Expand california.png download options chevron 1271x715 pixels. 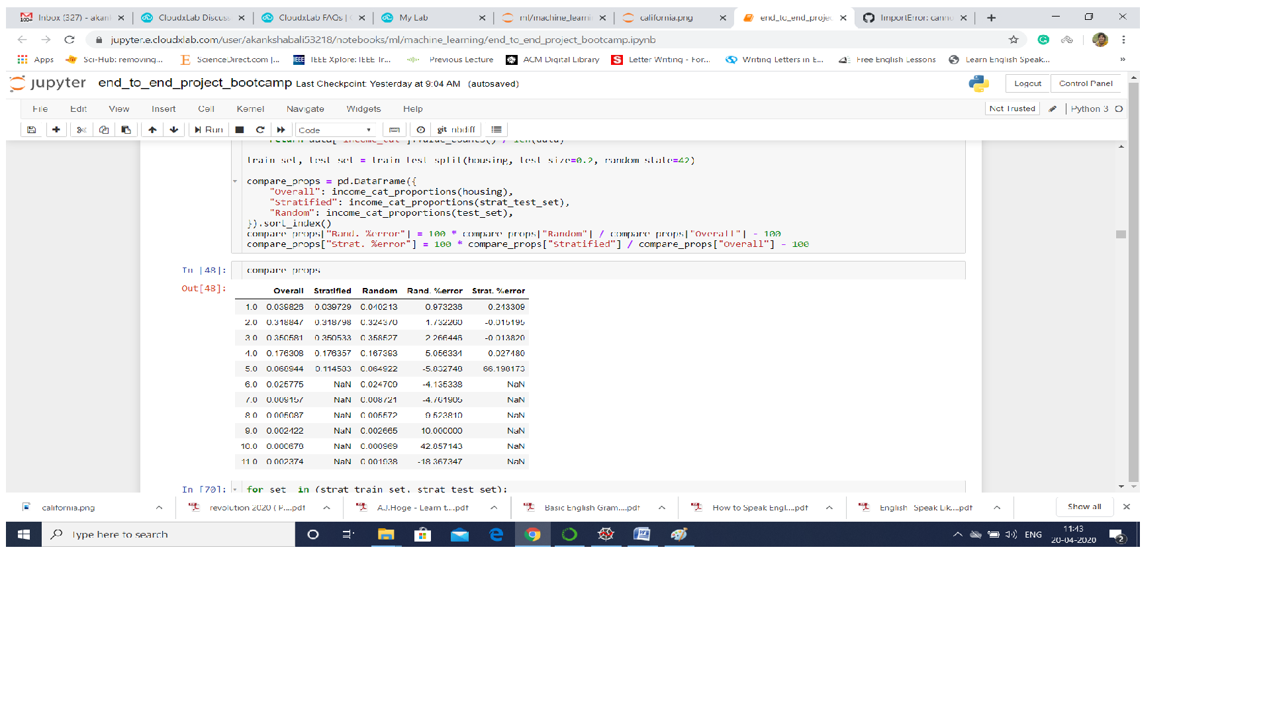pos(159,508)
